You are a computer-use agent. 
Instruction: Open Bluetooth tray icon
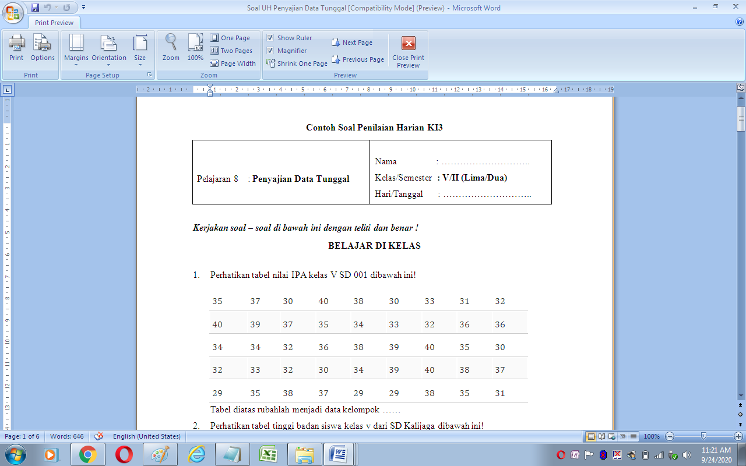click(x=603, y=454)
